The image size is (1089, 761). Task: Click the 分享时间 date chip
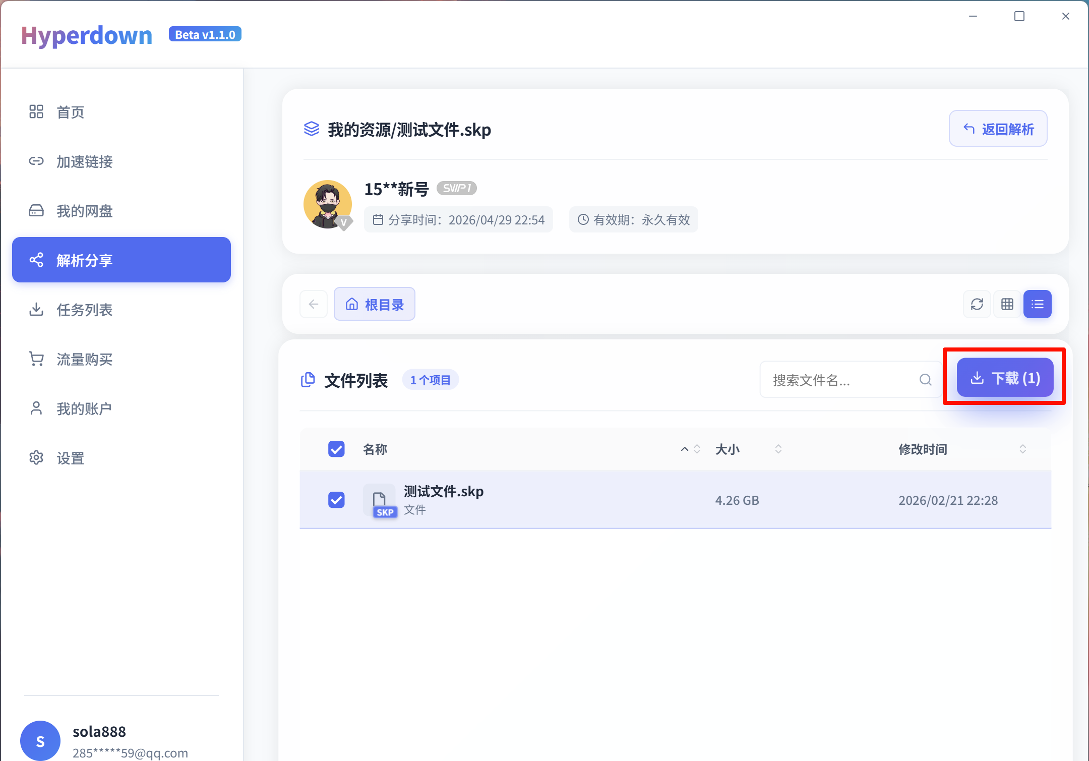coord(458,219)
